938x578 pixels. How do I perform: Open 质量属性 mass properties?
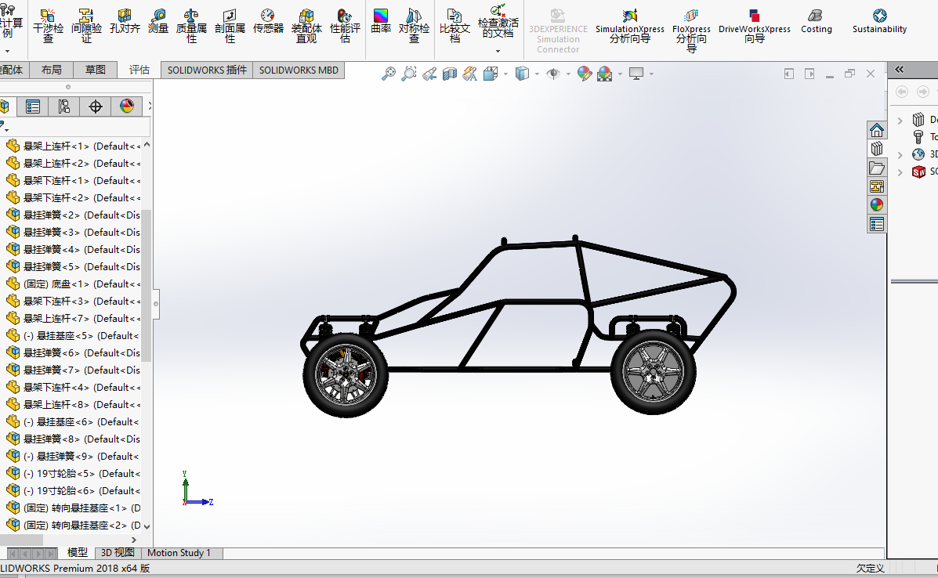(191, 26)
